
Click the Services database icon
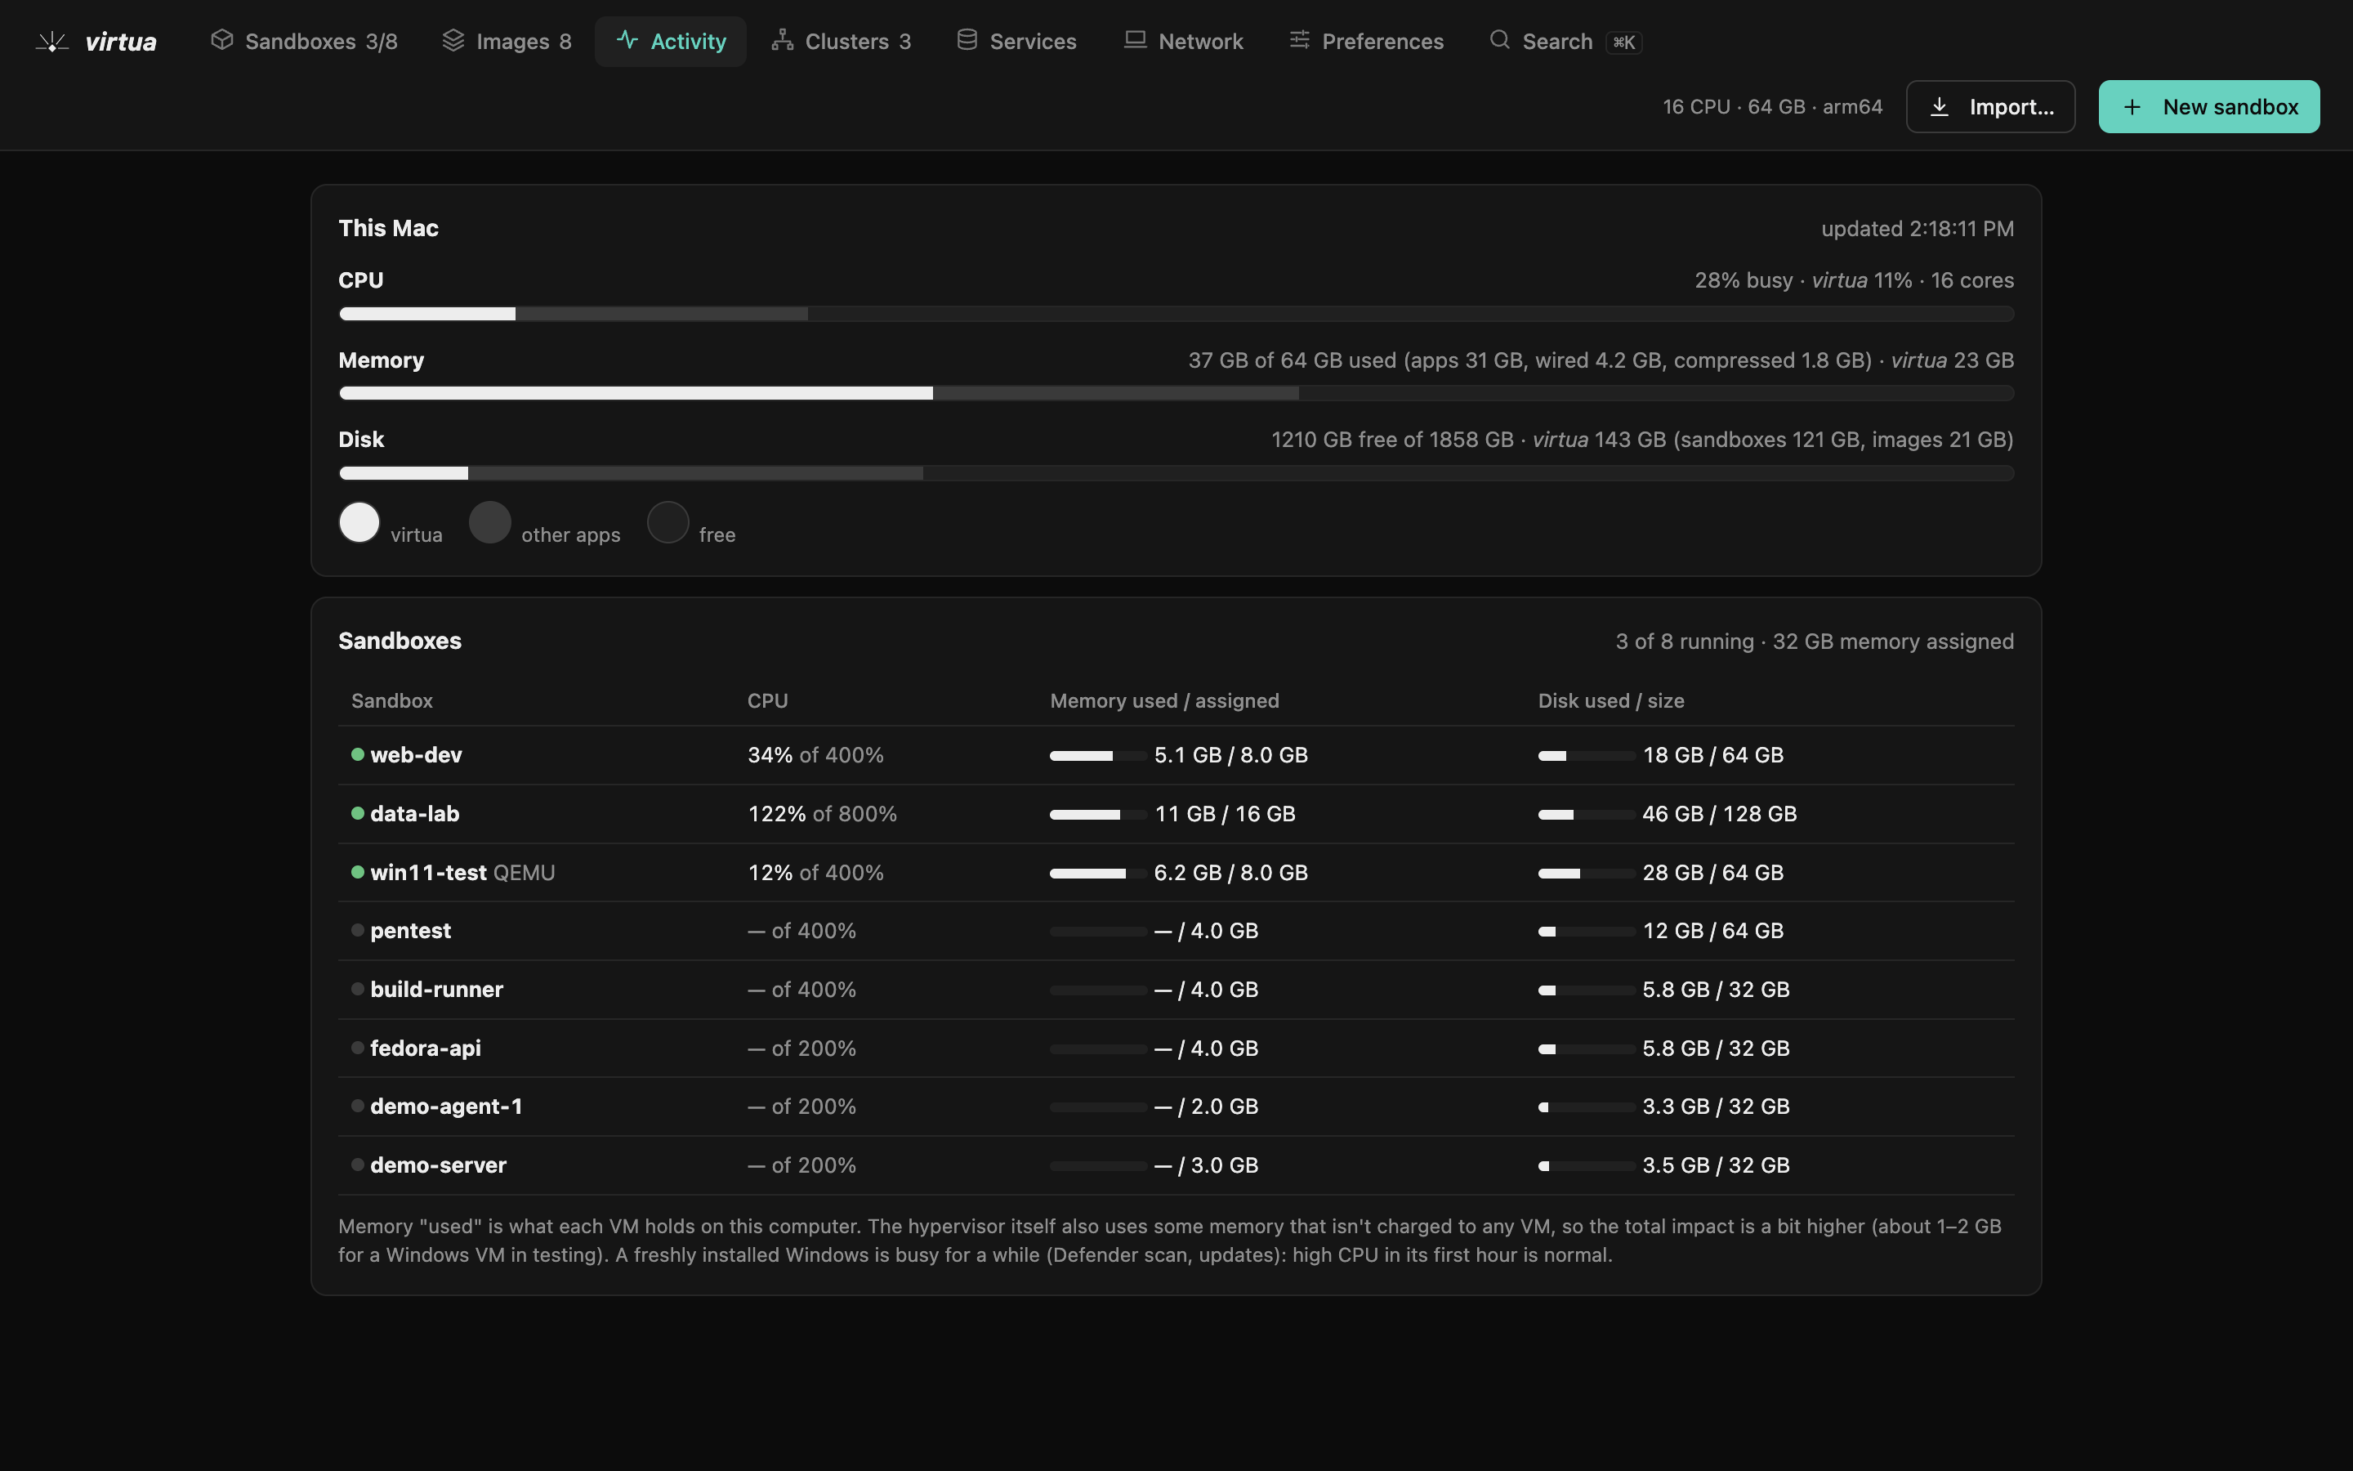(967, 40)
